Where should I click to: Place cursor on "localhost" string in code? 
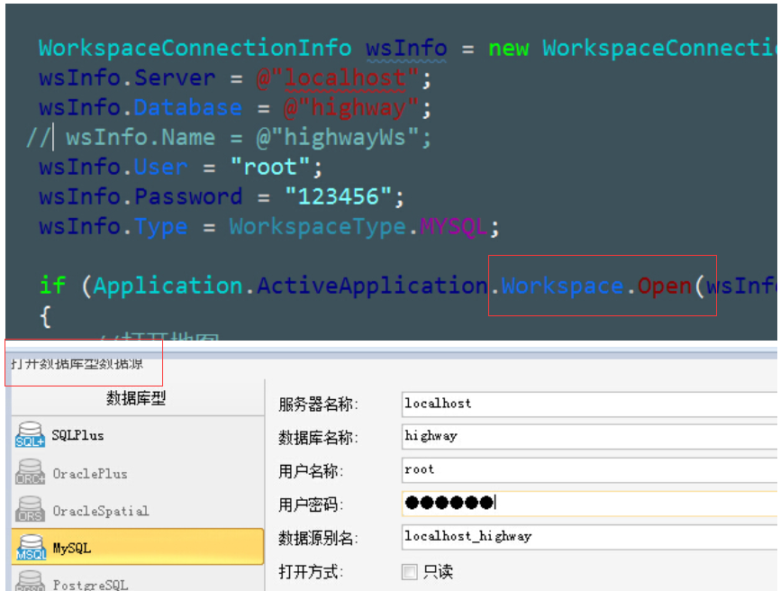click(344, 78)
